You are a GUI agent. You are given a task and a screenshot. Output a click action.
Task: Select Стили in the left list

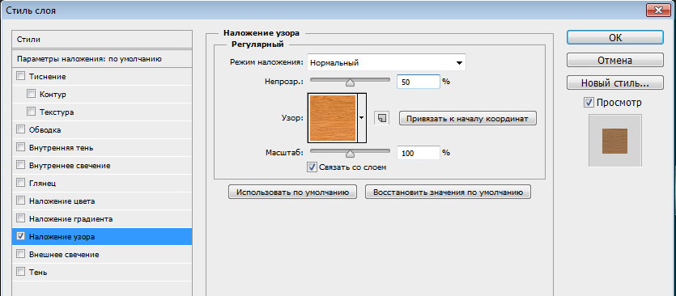coord(102,39)
